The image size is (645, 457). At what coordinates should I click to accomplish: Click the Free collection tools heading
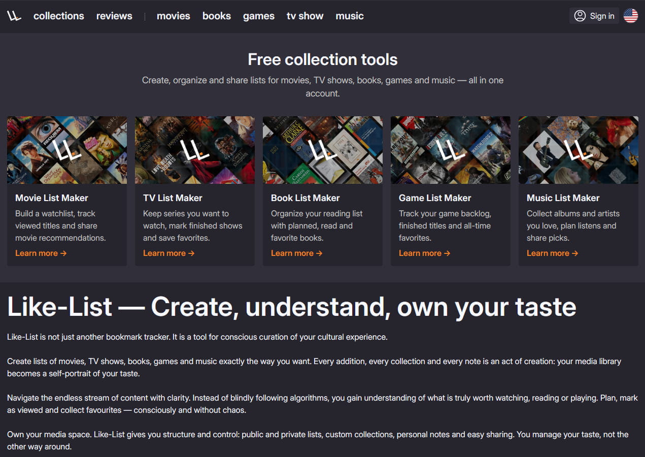(x=323, y=59)
